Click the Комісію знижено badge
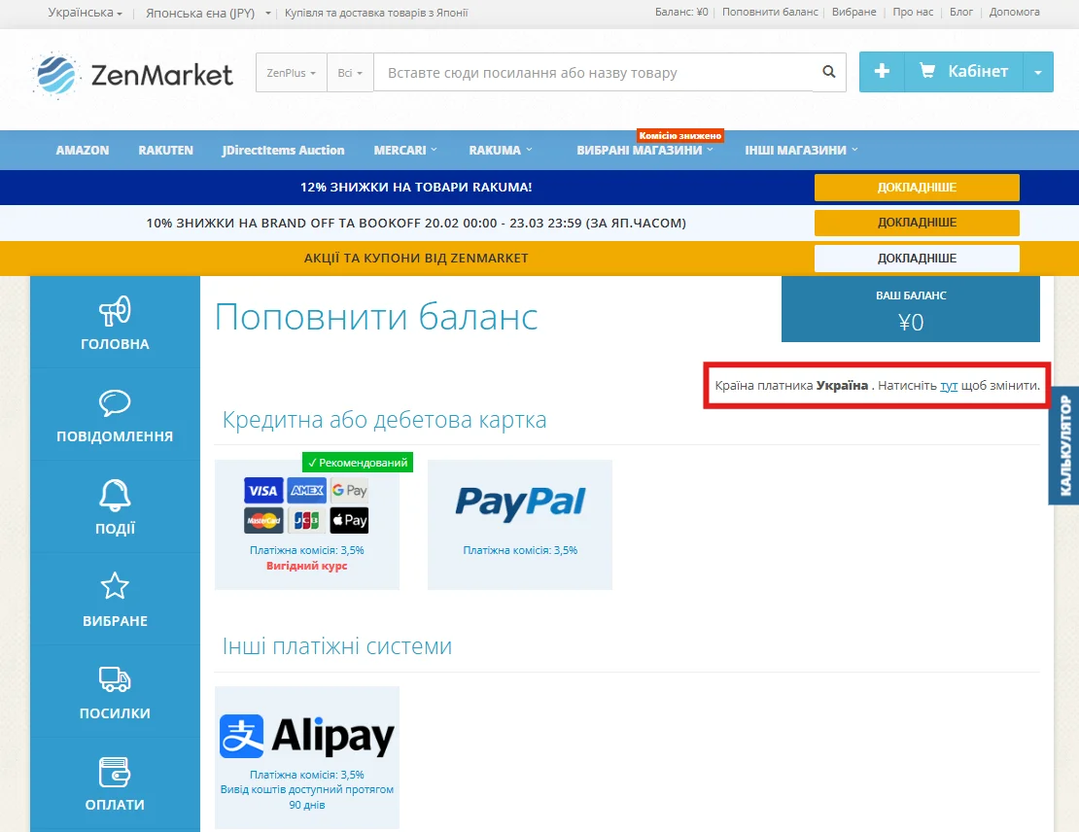The width and height of the screenshot is (1079, 832). click(679, 135)
